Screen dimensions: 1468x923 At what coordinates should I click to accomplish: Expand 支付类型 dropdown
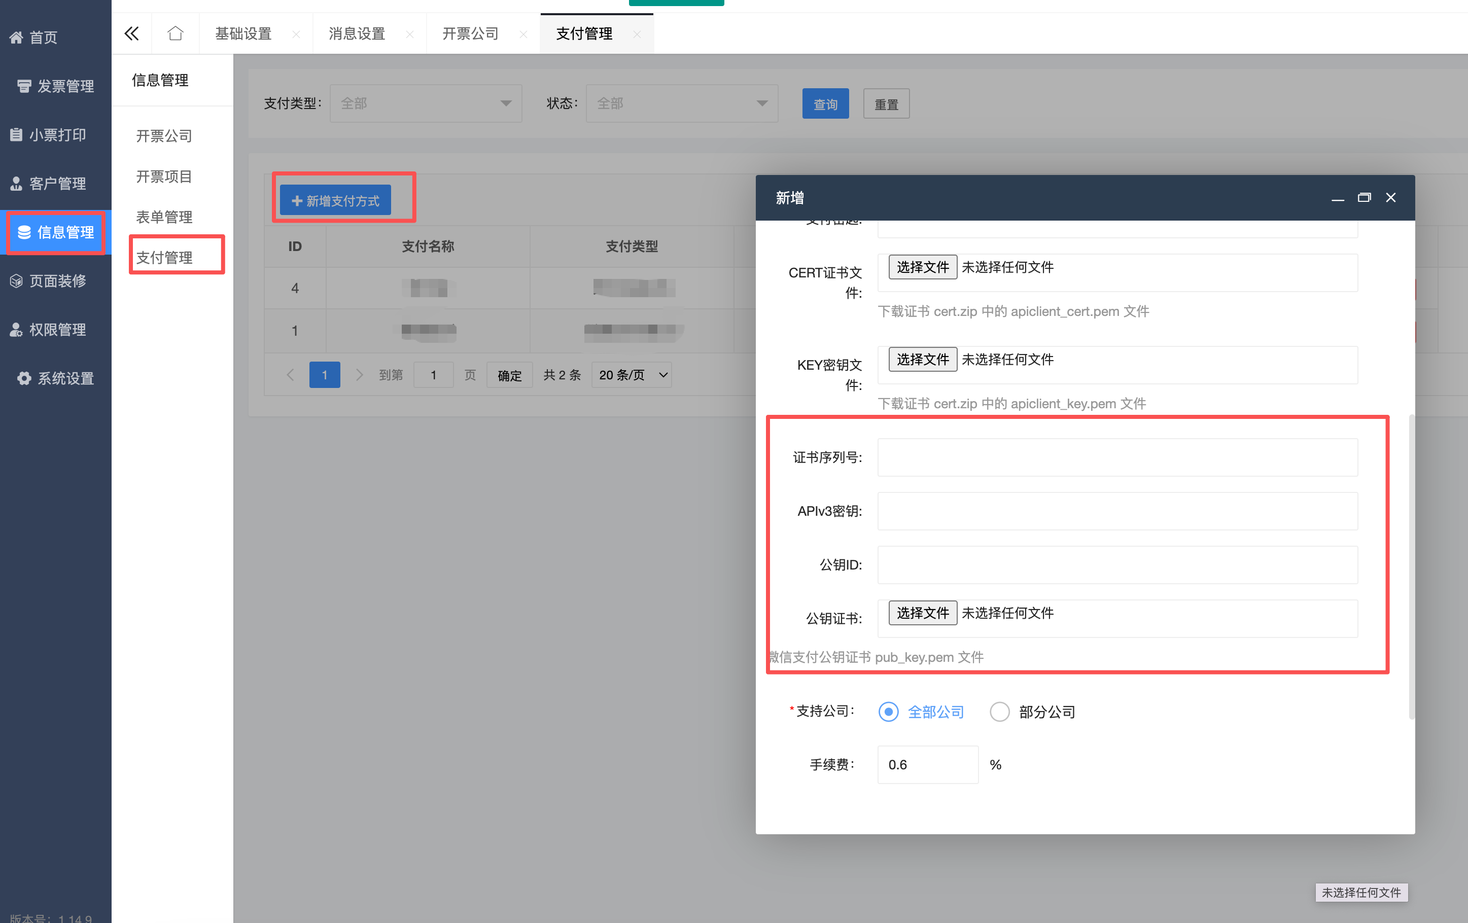(x=426, y=103)
